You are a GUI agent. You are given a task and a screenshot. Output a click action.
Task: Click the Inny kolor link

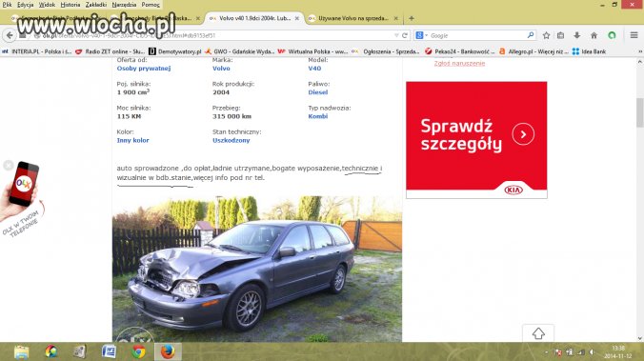132,140
